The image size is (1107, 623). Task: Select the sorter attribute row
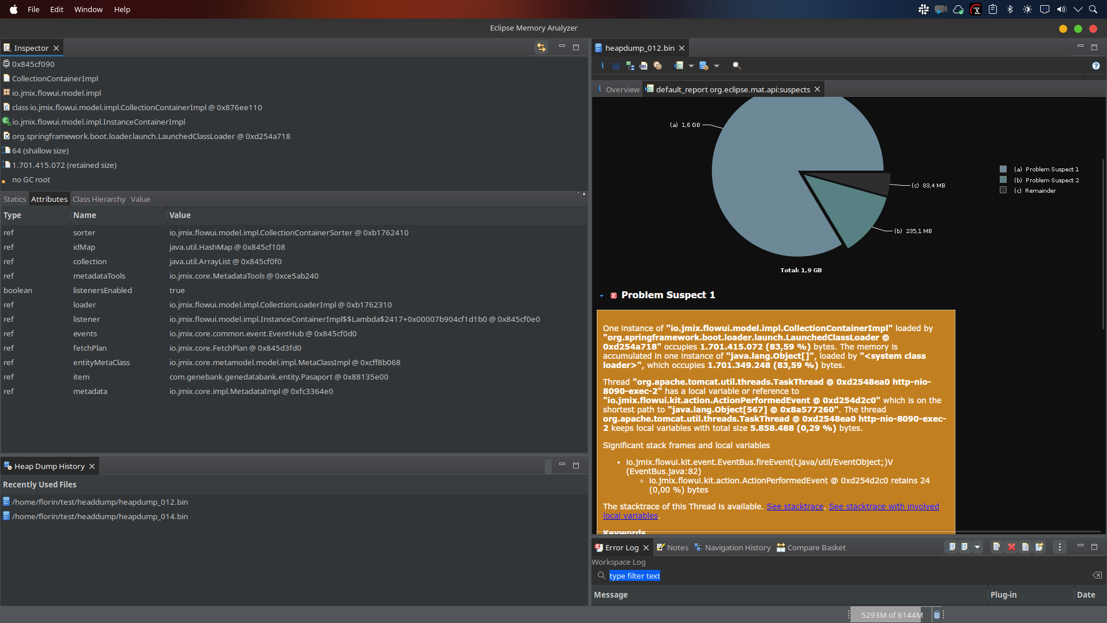click(x=294, y=232)
